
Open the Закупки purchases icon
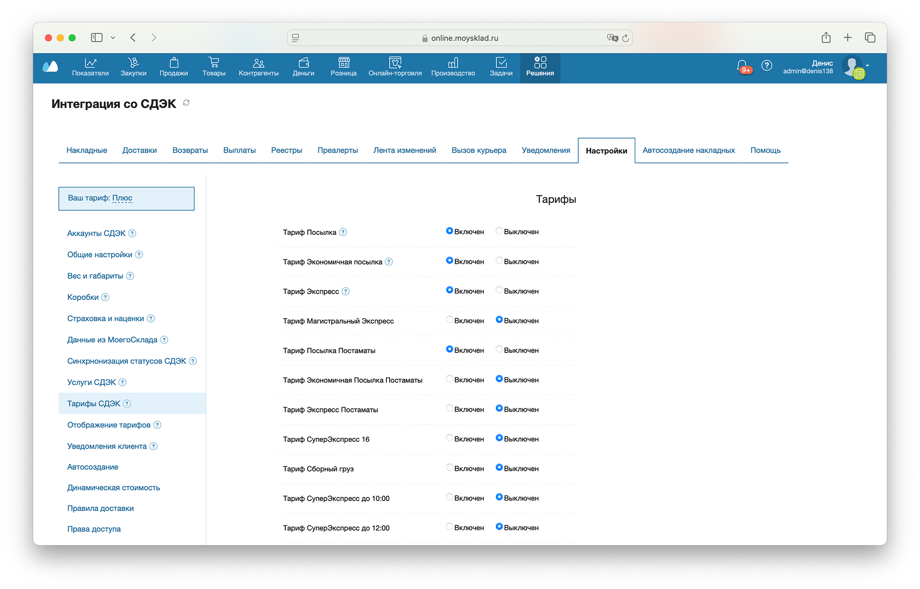coord(133,63)
